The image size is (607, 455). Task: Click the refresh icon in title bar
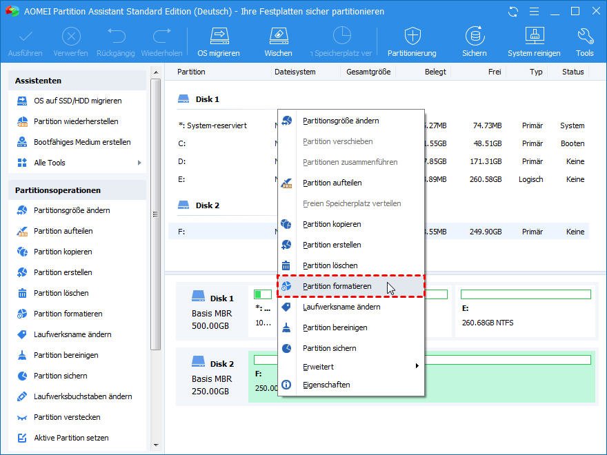[513, 12]
